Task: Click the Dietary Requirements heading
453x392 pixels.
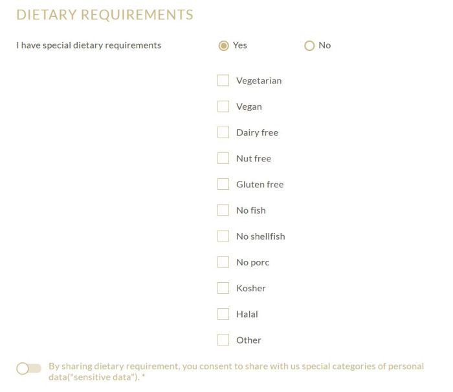Action: click(x=105, y=15)
